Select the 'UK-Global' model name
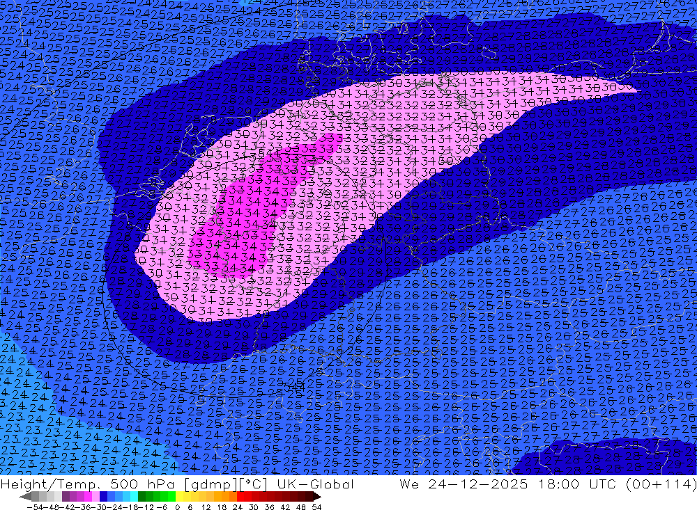The height and width of the screenshot is (510, 697). click(x=316, y=484)
